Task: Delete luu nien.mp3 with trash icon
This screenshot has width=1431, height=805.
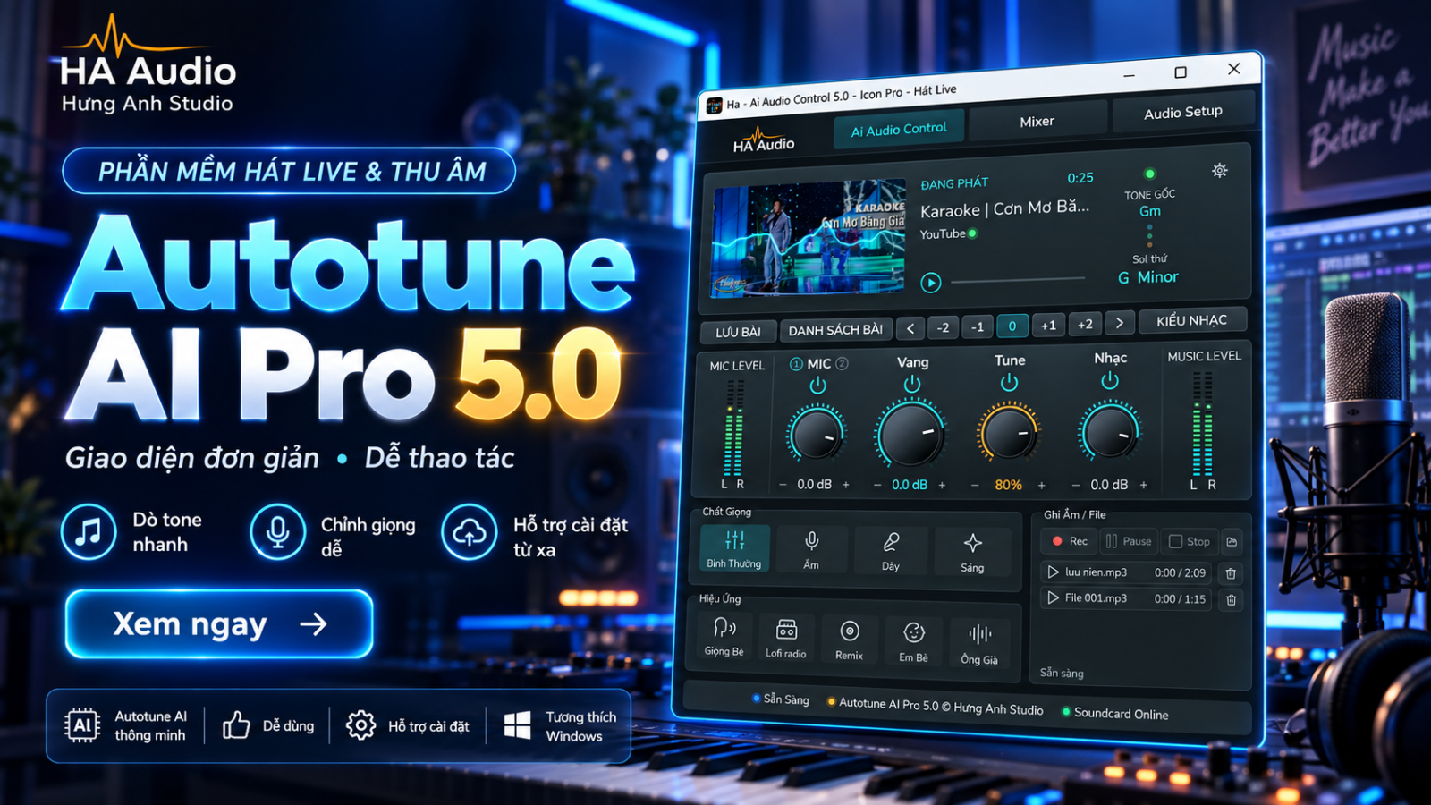Action: click(x=1231, y=573)
